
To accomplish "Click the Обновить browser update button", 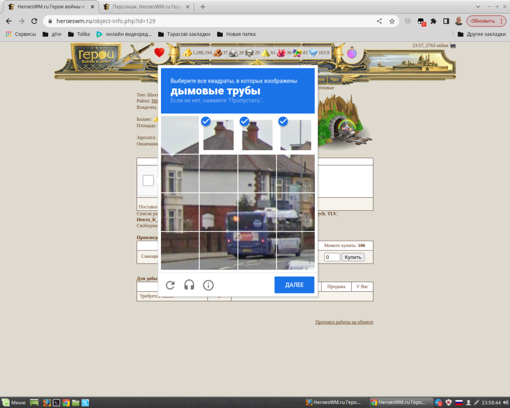I will 486,21.
